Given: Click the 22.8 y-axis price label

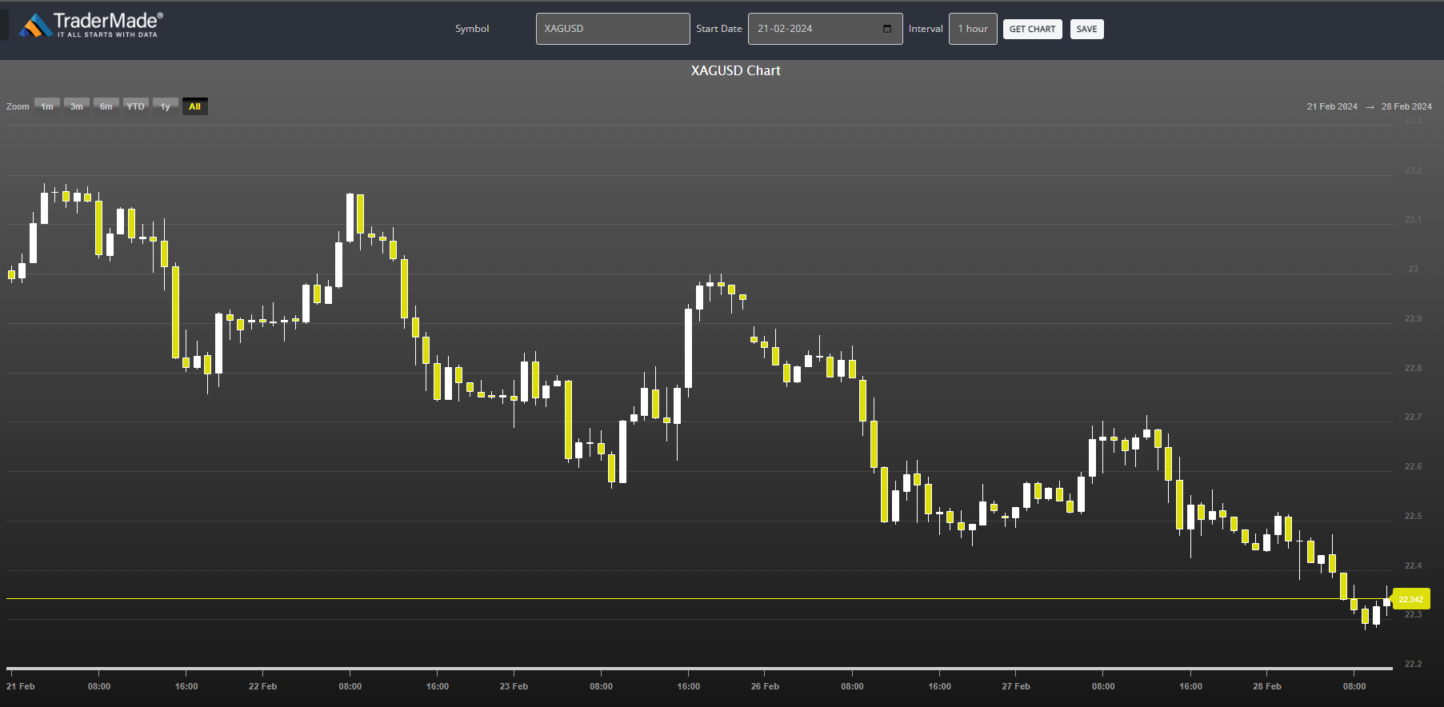Looking at the screenshot, I should (x=1414, y=368).
